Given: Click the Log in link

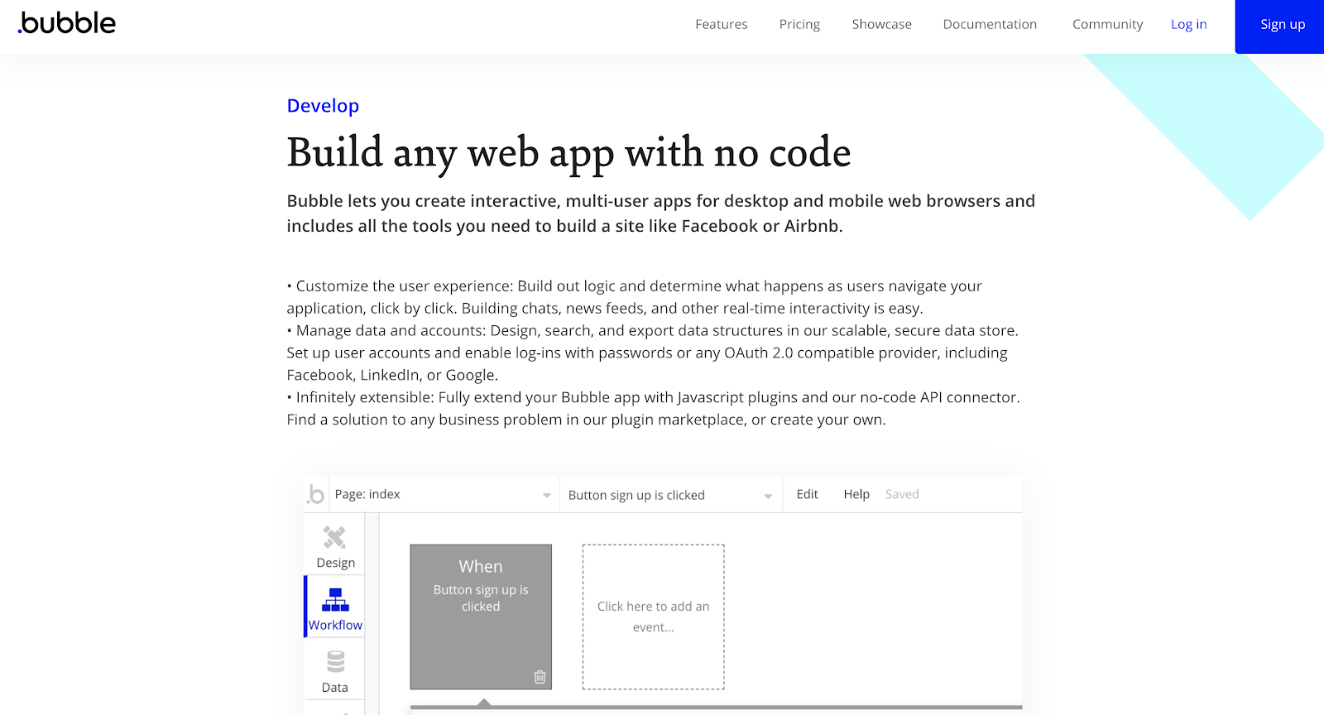Looking at the screenshot, I should pos(1188,25).
